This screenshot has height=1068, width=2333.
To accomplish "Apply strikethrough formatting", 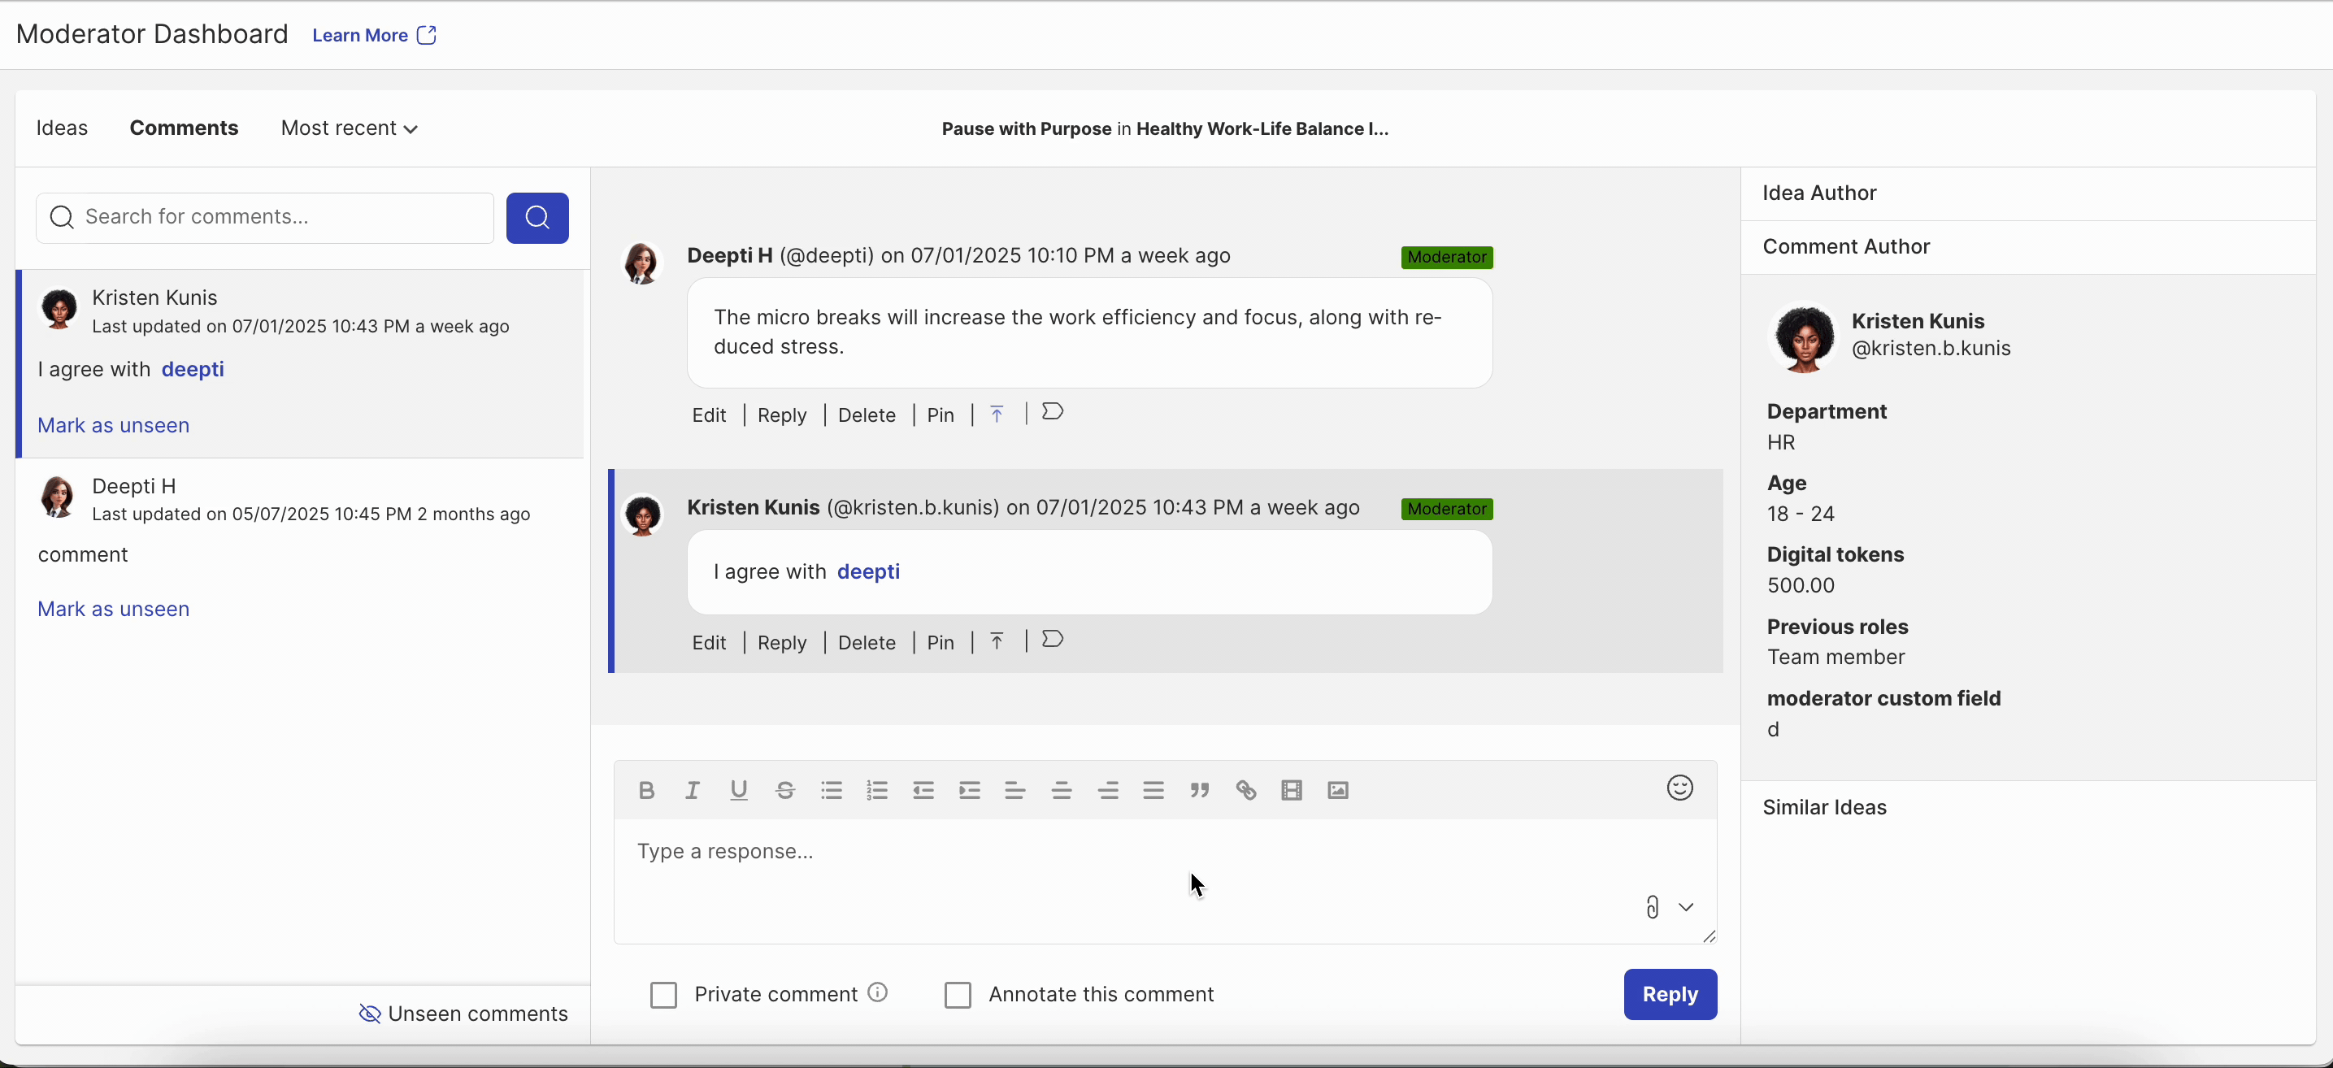I will [x=784, y=790].
